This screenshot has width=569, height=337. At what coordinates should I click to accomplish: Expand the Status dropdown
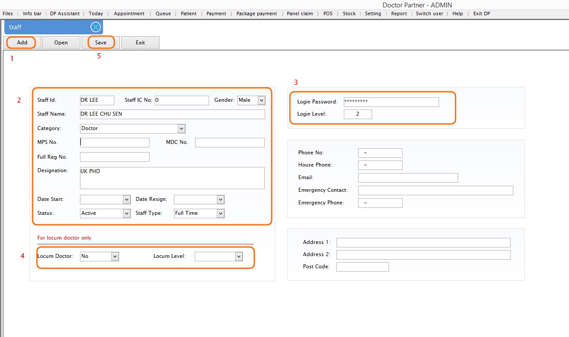point(126,214)
